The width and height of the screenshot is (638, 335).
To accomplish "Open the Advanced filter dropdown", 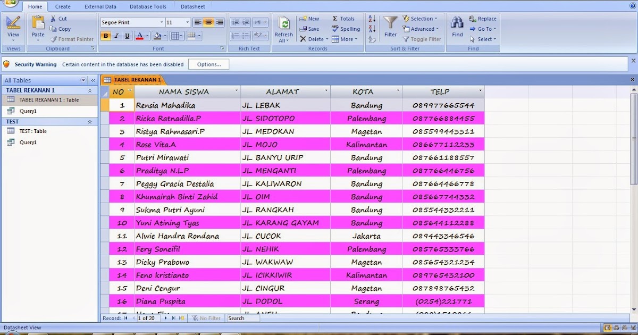I will point(421,29).
